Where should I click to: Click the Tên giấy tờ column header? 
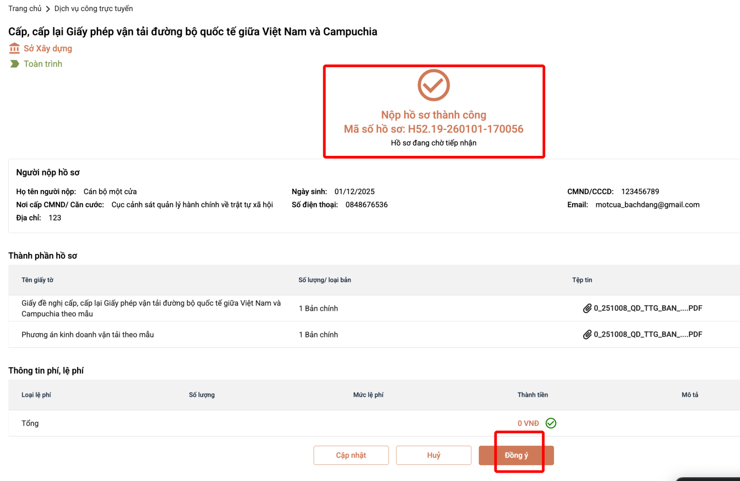37,280
